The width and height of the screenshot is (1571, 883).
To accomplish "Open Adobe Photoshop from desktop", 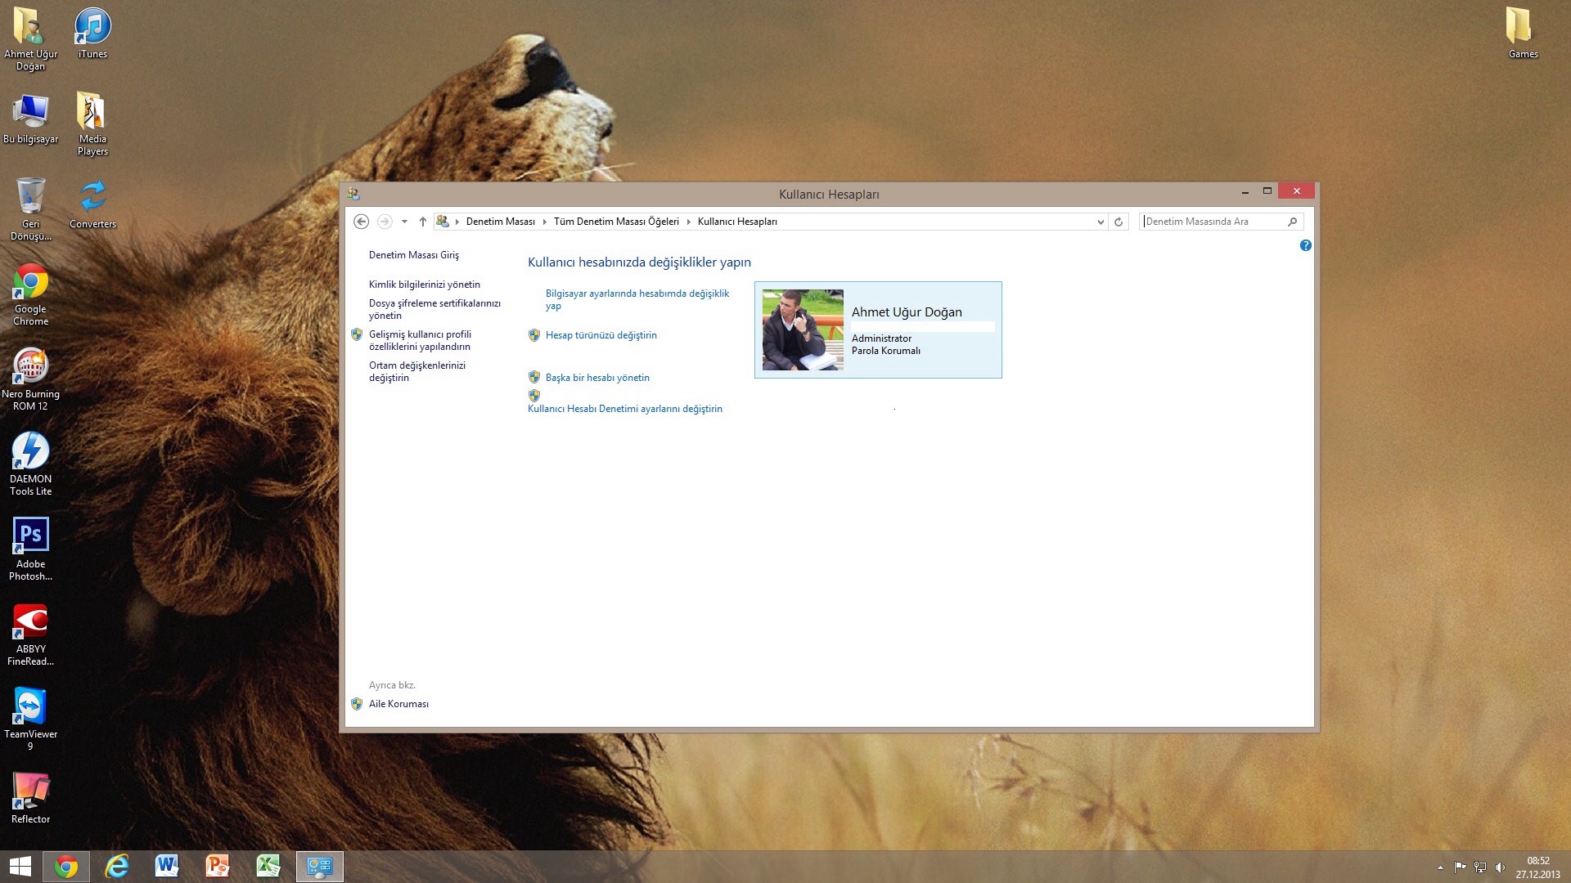I will (x=29, y=537).
